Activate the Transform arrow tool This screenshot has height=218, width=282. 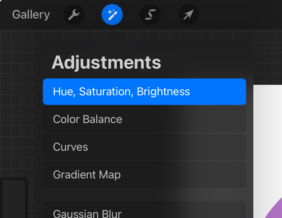click(189, 15)
